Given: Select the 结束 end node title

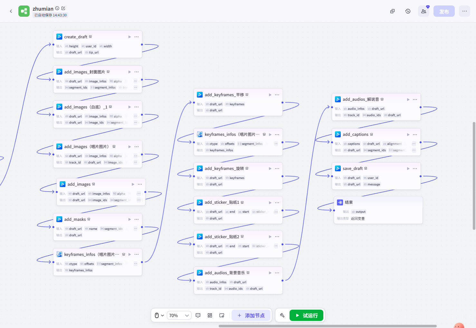Looking at the screenshot, I should [x=349, y=202].
